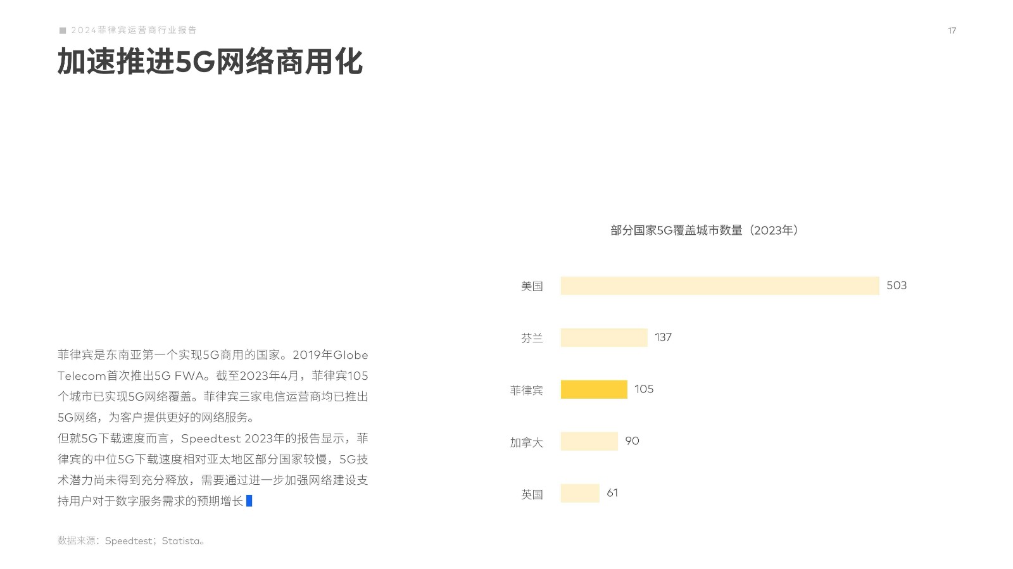Click the data value 105 next to the bar
The image size is (1013, 569).
click(x=644, y=389)
